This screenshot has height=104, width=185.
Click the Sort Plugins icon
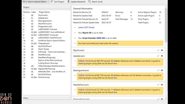tap(52, 2)
